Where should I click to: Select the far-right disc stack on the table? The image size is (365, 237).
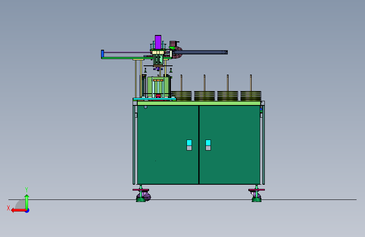251,96
